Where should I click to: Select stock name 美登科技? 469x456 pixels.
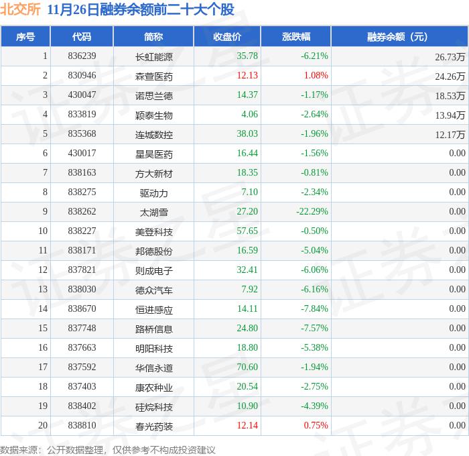click(x=153, y=232)
